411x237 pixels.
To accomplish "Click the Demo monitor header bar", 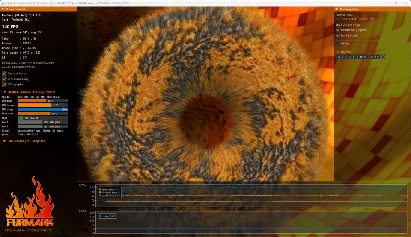I will tap(39, 9).
